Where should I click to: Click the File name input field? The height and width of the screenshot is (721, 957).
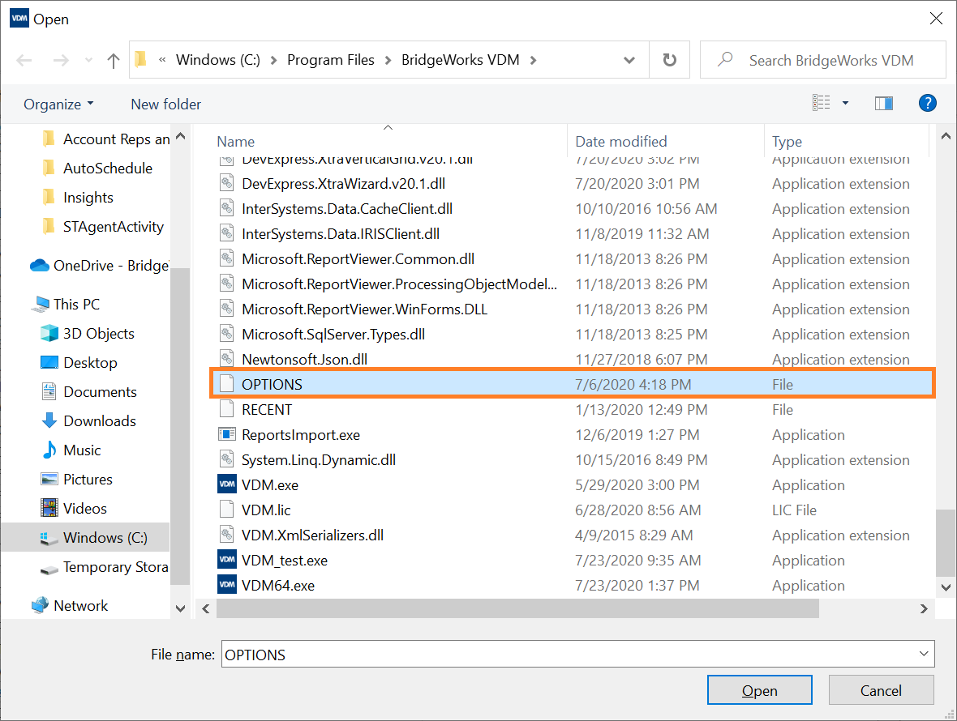point(577,654)
